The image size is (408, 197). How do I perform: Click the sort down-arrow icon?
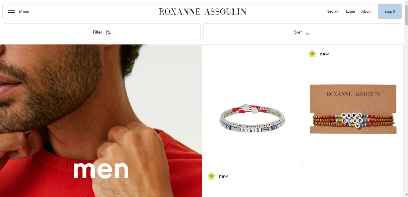point(308,32)
